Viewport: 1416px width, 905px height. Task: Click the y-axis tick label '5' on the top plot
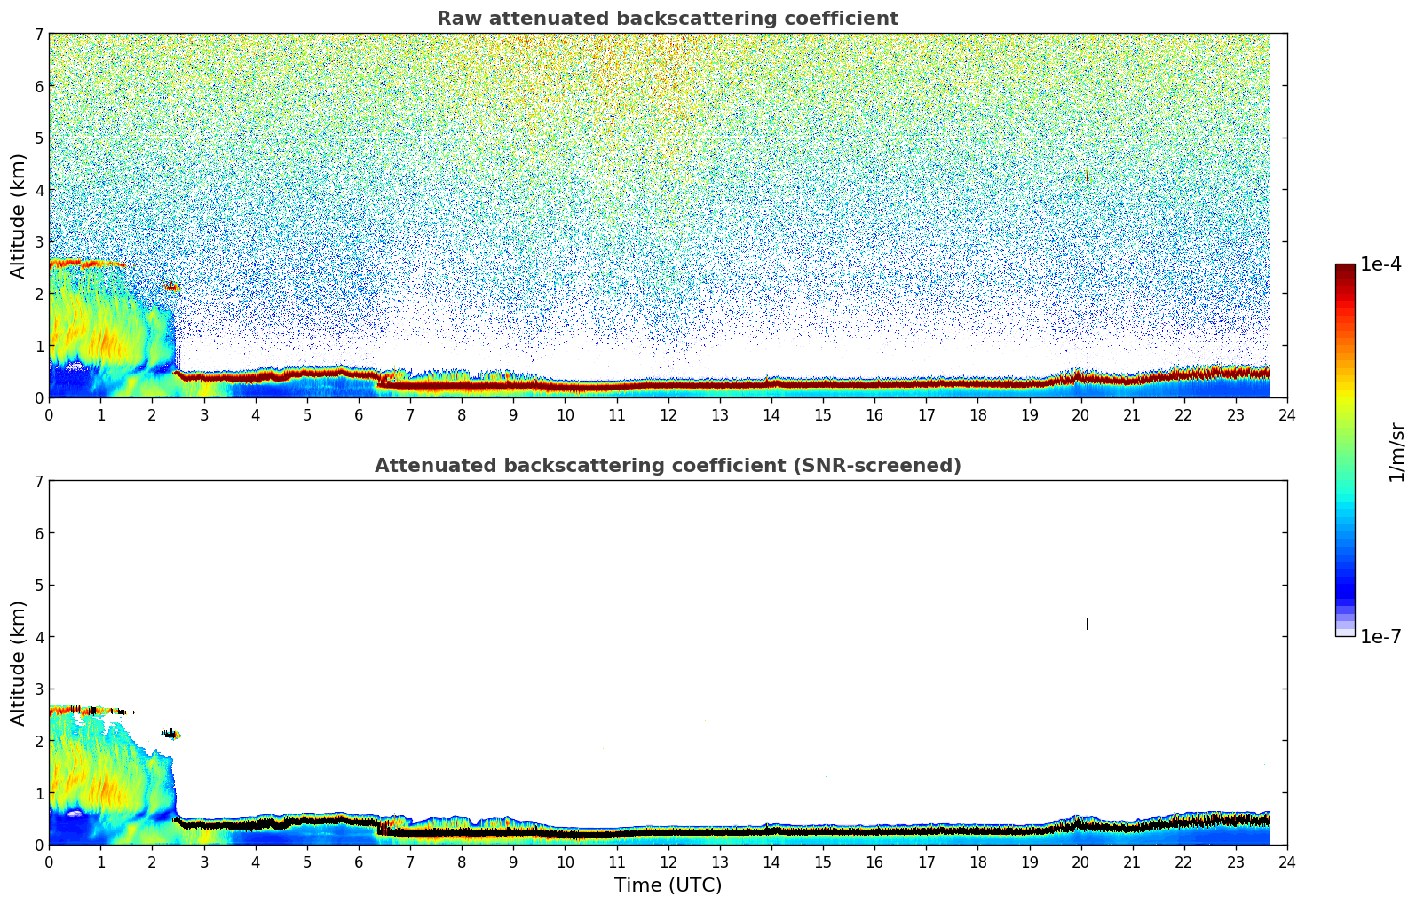coord(39,138)
